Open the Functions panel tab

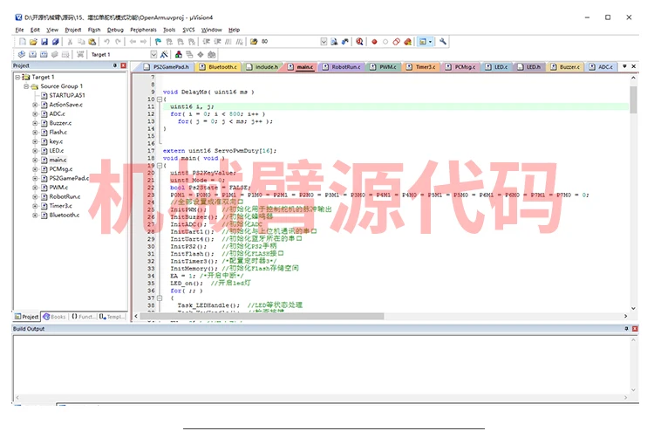coord(83,317)
